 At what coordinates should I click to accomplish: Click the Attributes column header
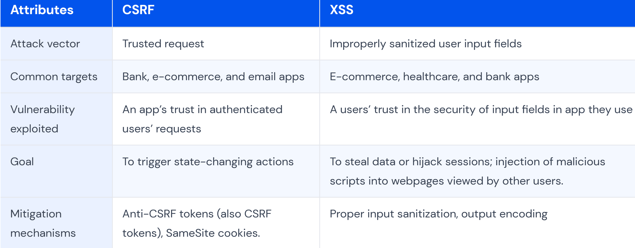point(42,10)
